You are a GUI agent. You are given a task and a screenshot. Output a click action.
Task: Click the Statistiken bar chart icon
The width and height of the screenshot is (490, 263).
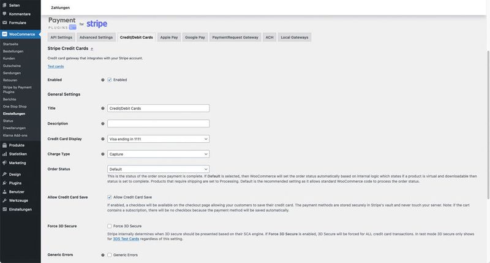coord(4,154)
